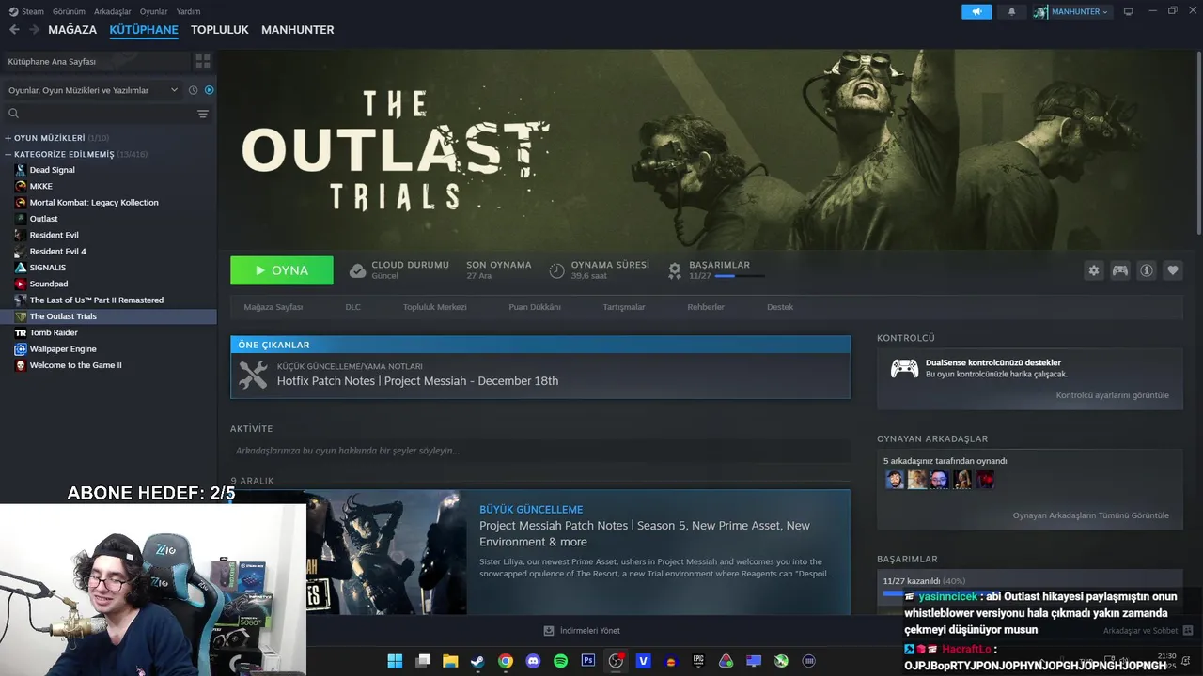Open Photoshop from taskbar
1203x676 pixels.
click(x=588, y=661)
